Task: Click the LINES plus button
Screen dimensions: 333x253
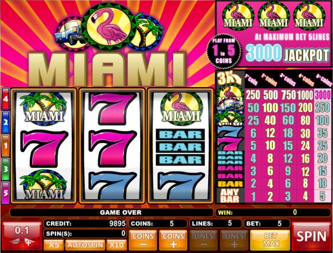Action: click(x=234, y=240)
